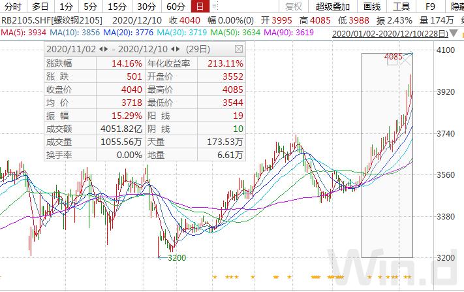Select the 5分 five-minute period tab
Screen dimensions: 464x292
[91, 7]
